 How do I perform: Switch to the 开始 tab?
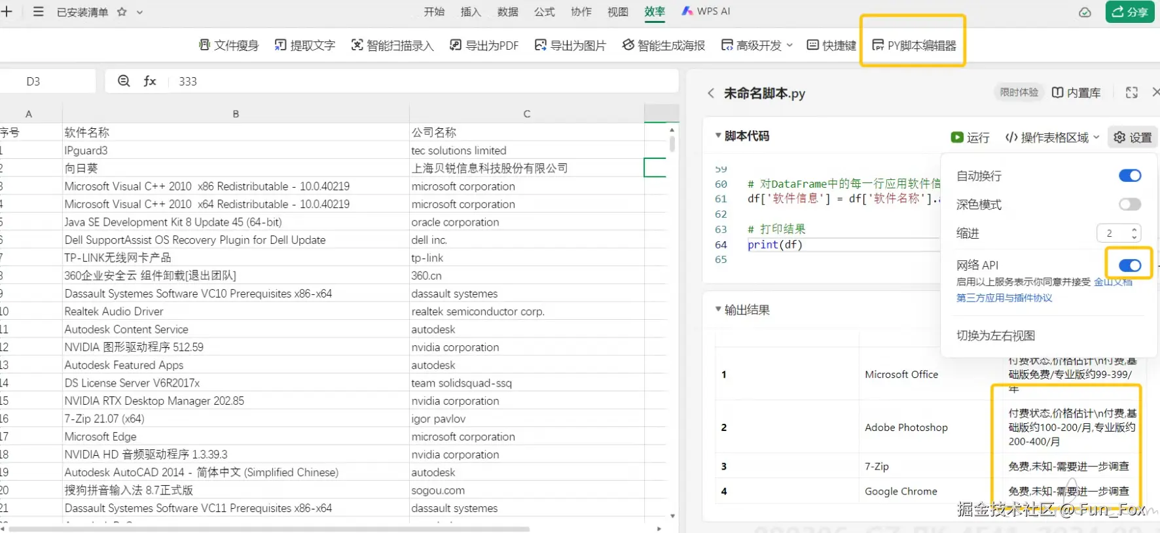coord(434,12)
